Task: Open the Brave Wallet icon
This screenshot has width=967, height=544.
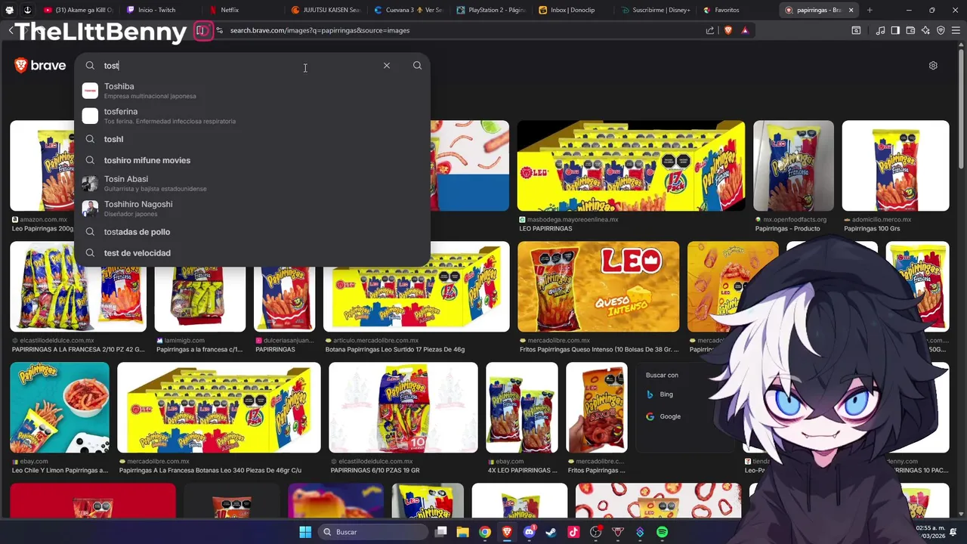Action: pyautogui.click(x=910, y=30)
